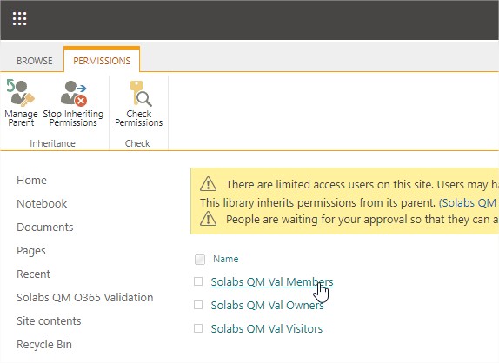Viewport: 499px width, 363px height.
Task: Open Site contents from sidebar
Action: click(49, 321)
